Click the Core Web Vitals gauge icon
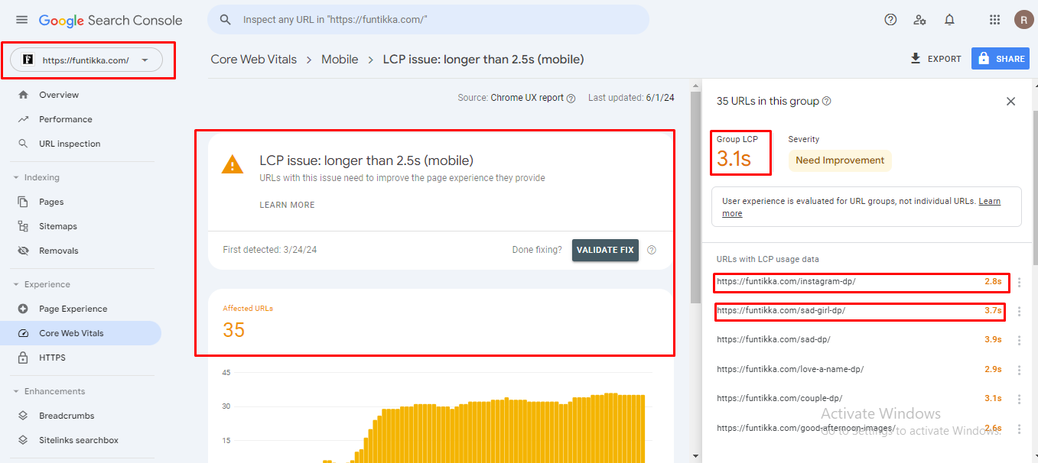1038x463 pixels. 23,333
